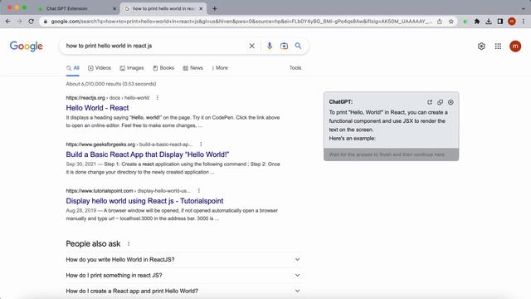531x299 pixels.
Task: Expand 'How do I create a React app' question
Action: [x=183, y=291]
